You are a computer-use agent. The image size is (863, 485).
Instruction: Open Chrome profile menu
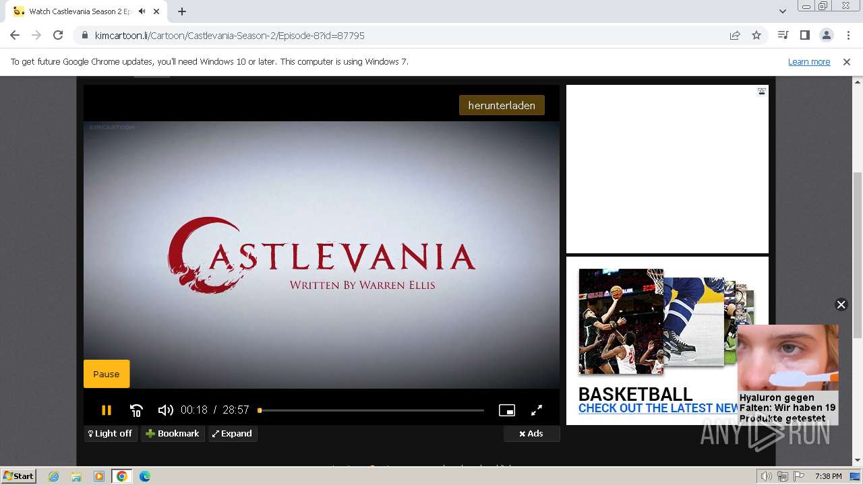[x=826, y=35]
